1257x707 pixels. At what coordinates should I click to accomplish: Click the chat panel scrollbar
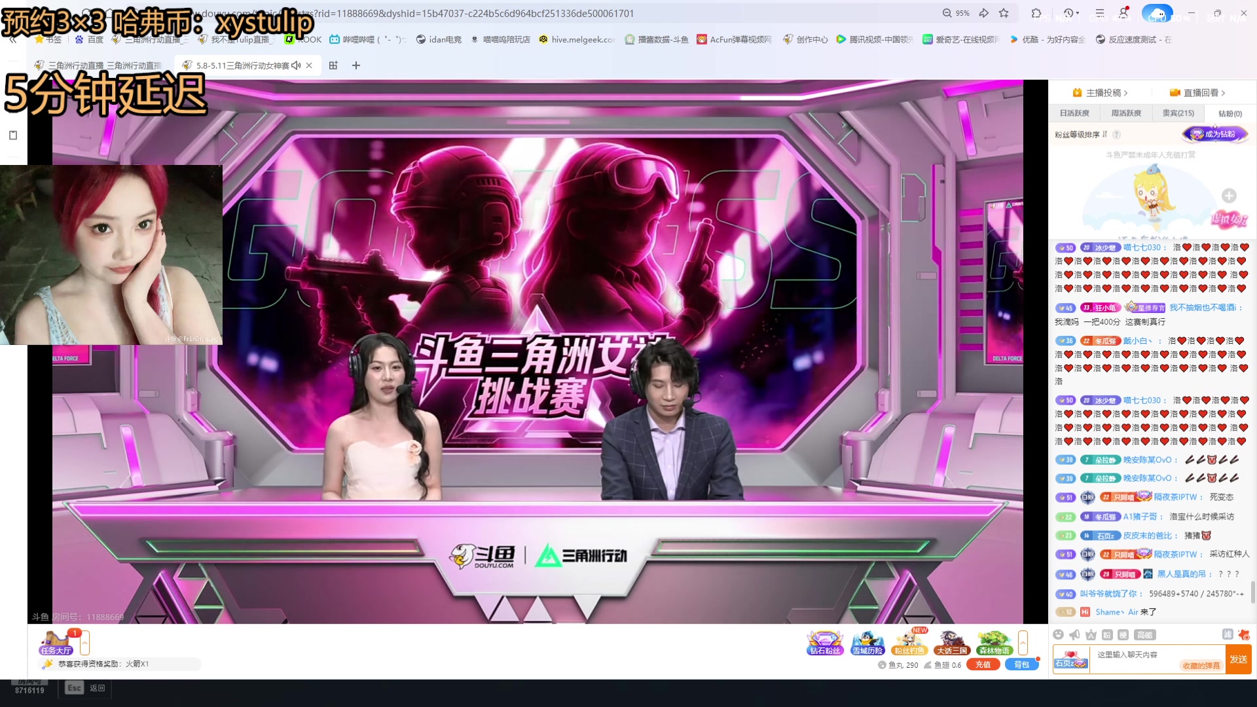1253,592
